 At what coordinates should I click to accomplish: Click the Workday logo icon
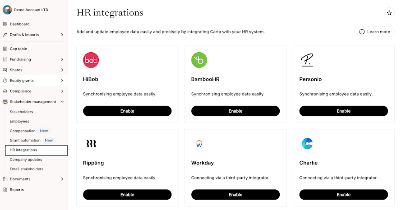tap(199, 144)
